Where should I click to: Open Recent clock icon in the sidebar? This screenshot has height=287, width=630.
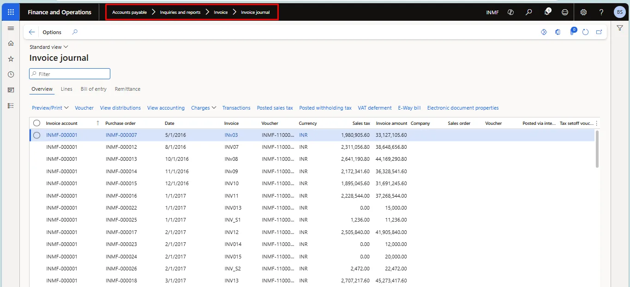(x=11, y=74)
